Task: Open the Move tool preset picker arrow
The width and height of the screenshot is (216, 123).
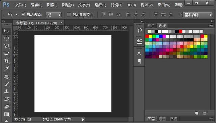Action: click(16, 15)
